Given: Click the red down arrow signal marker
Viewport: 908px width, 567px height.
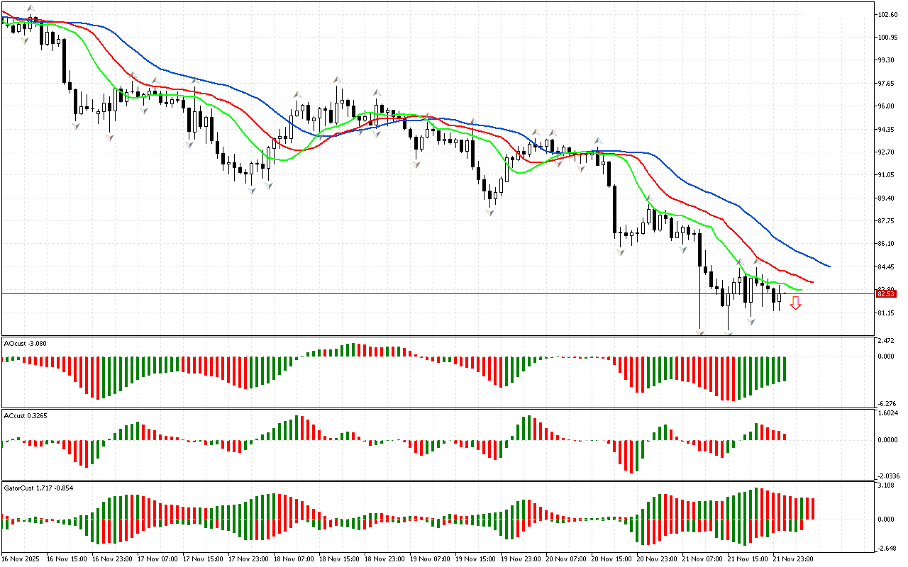Looking at the screenshot, I should coord(796,303).
